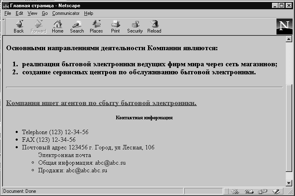The height and width of the screenshot is (196, 295).
Task: Reload the current page
Action: point(154,27)
